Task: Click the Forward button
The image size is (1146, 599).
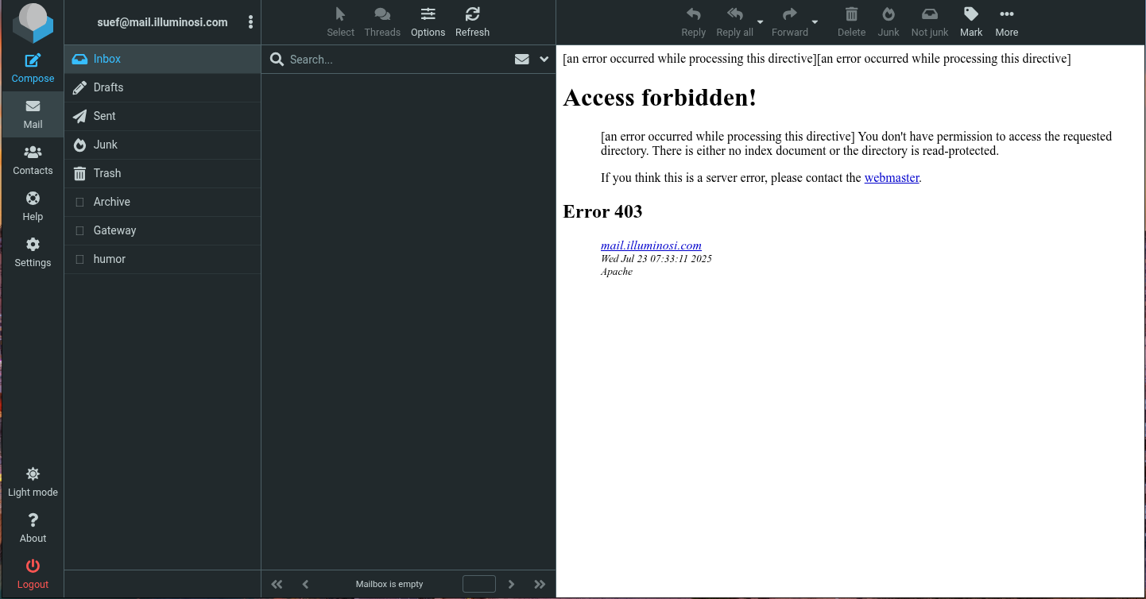Action: click(x=789, y=22)
